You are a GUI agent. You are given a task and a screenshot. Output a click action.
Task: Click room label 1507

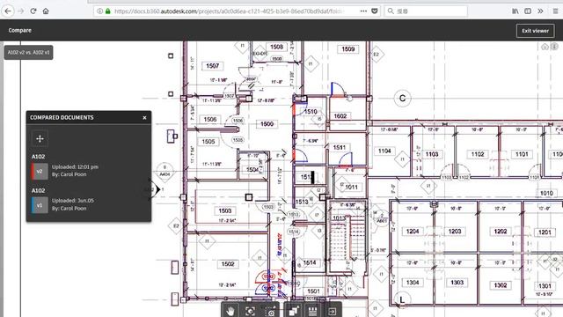click(213, 66)
